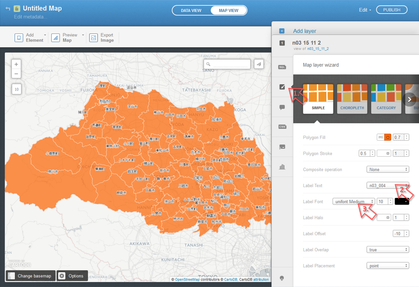This screenshot has width=419, height=287.
Task: Open CartoDB attribution link
Action: (x=231, y=280)
